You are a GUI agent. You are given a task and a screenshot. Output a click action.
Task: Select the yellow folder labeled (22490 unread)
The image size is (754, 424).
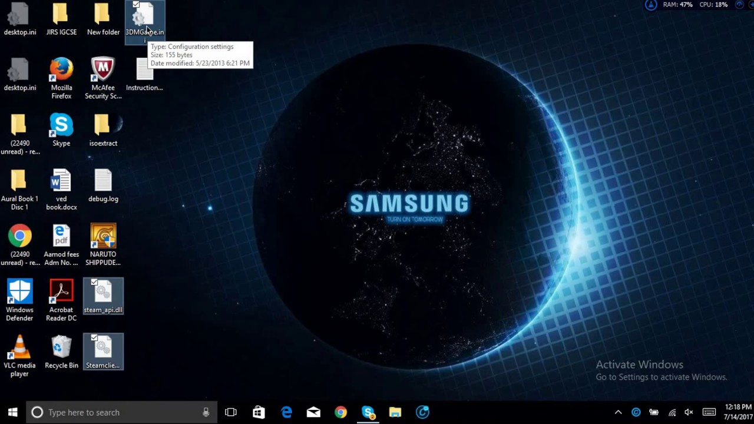tap(19, 134)
